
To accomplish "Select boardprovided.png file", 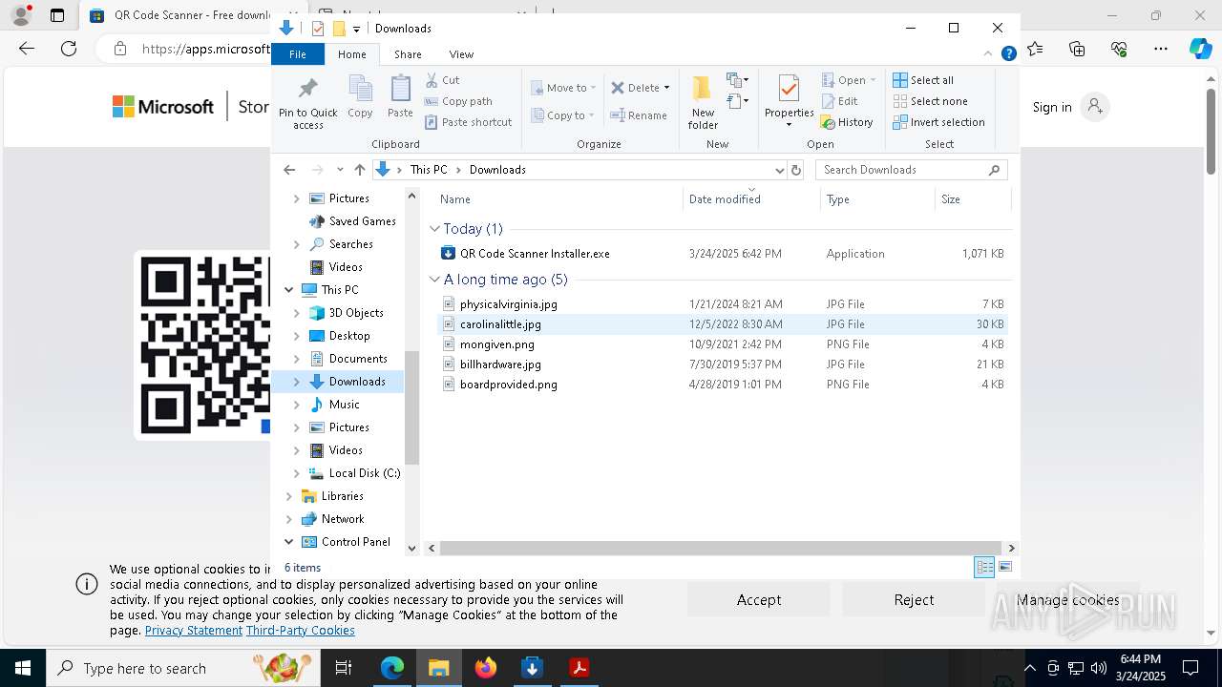I will (x=508, y=385).
